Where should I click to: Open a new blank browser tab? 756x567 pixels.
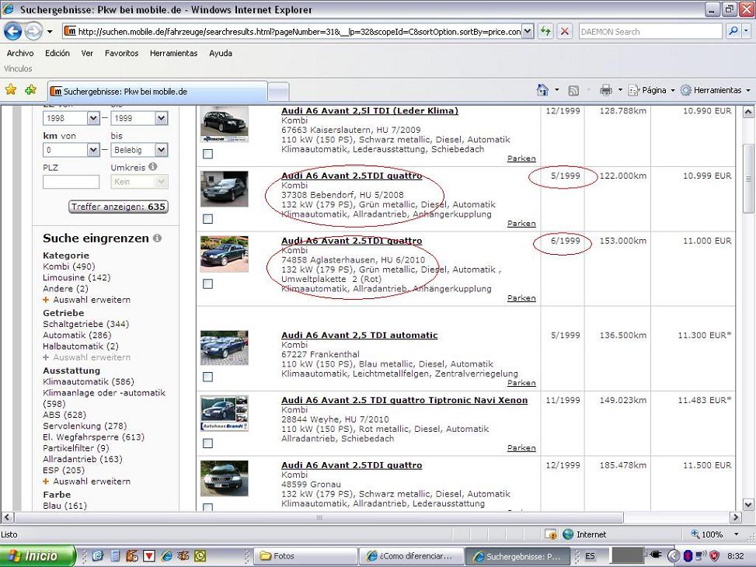pyautogui.click(x=278, y=92)
